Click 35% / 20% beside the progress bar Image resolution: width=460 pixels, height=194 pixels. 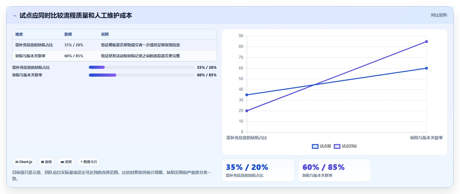point(207,67)
